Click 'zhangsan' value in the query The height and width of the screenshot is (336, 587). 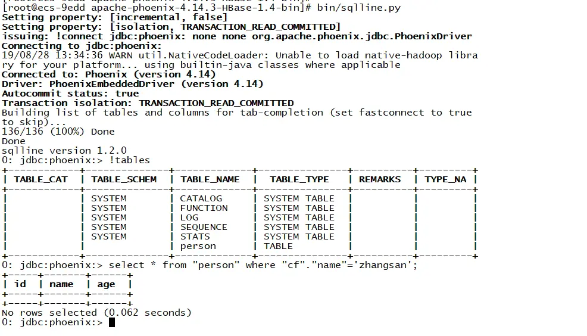click(385, 265)
